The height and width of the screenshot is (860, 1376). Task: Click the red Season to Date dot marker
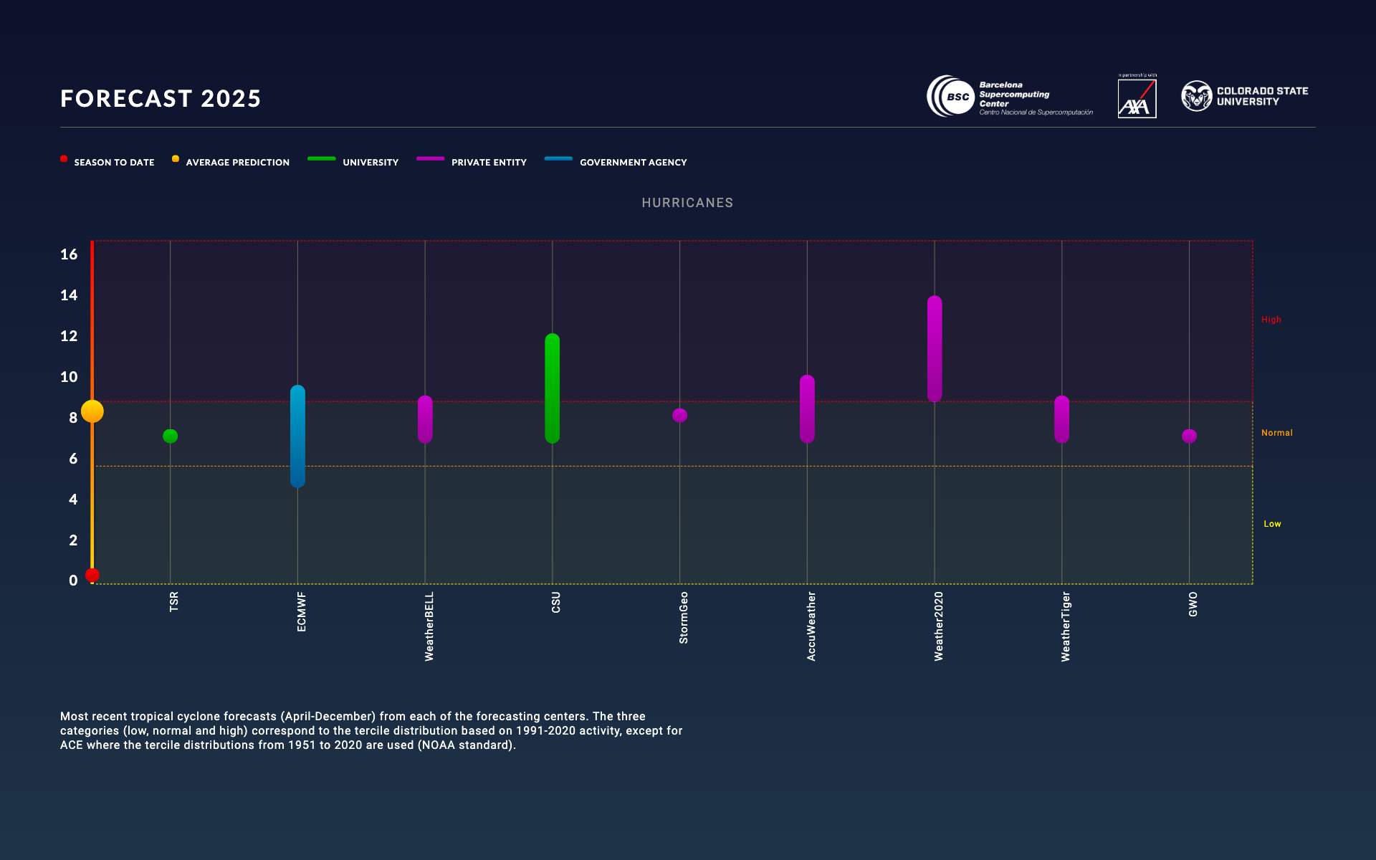point(92,575)
